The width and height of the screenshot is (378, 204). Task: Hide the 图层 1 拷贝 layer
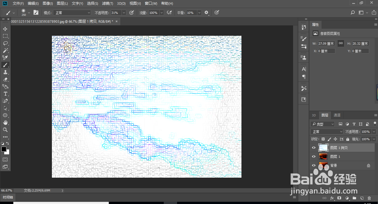point(314,148)
